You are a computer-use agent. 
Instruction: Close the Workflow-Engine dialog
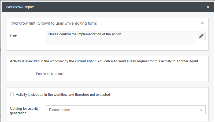pyautogui.click(x=208, y=7)
